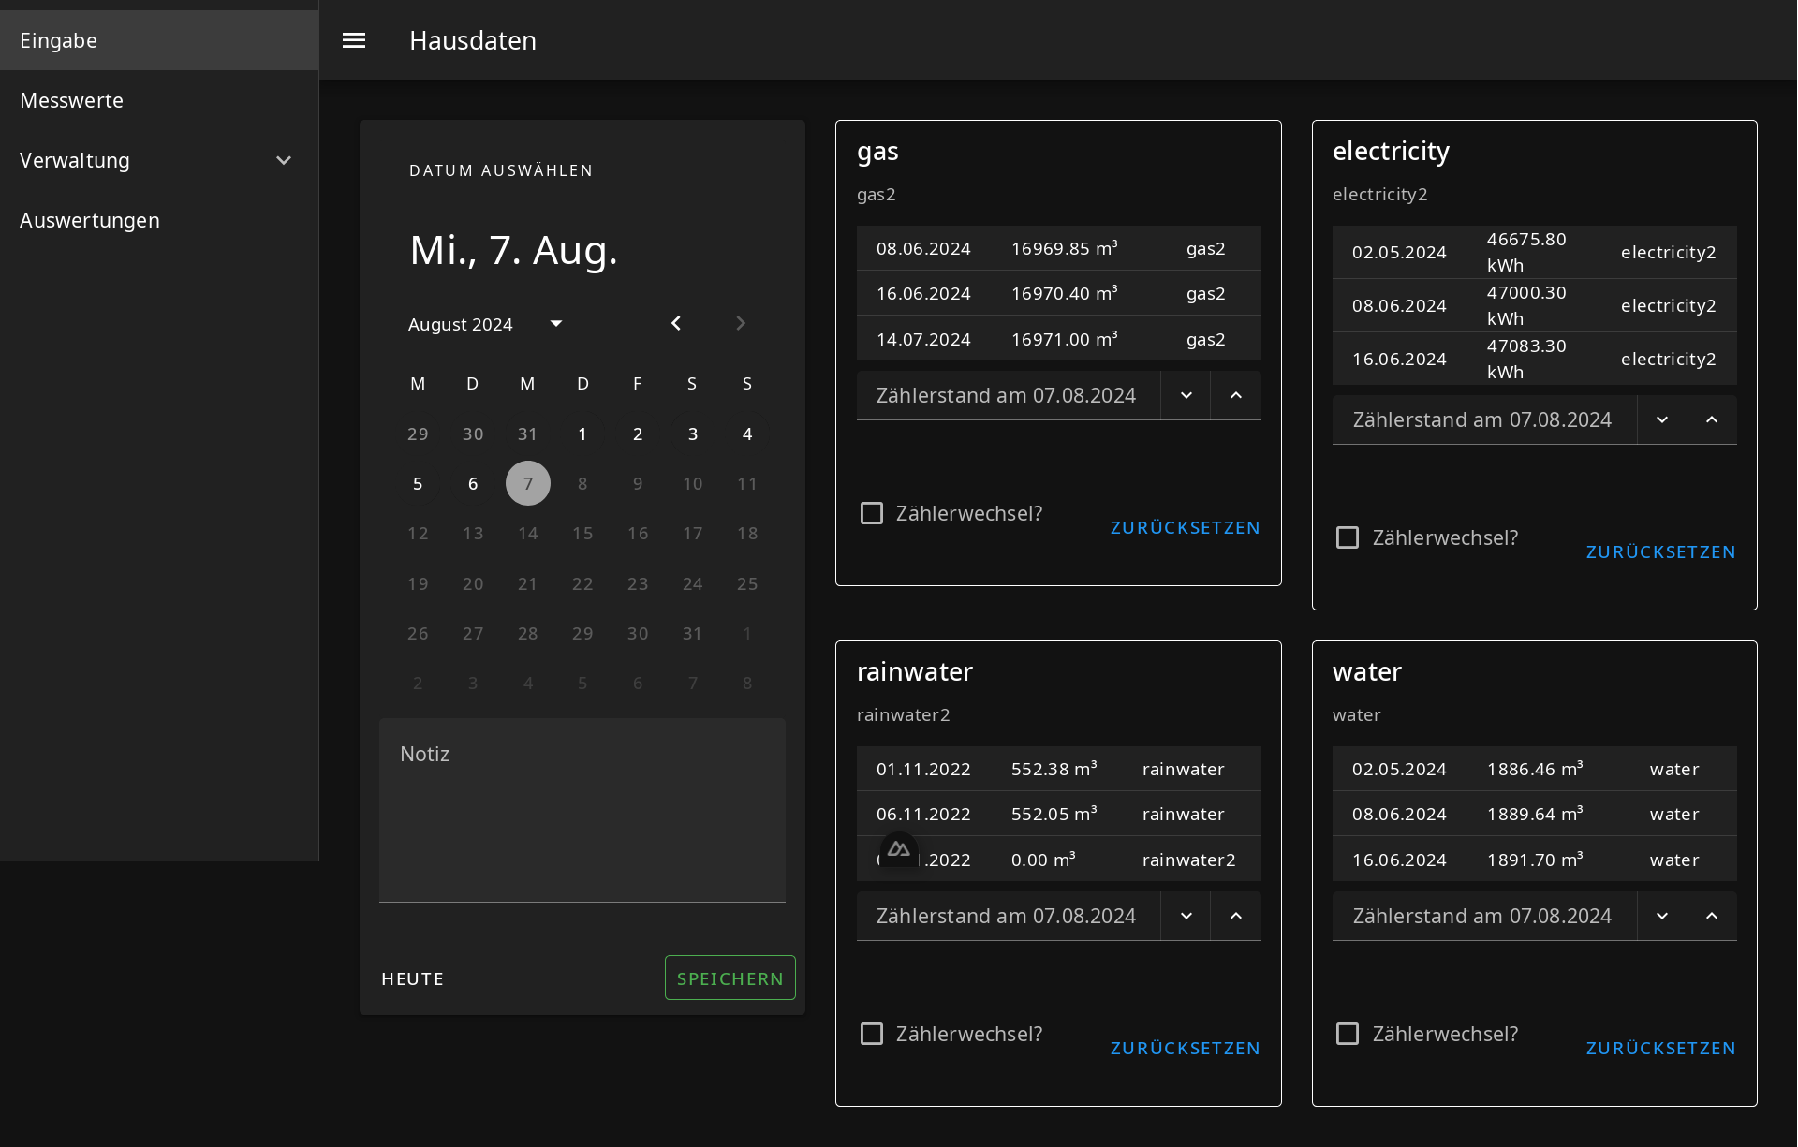Click gas reading row 16.06.2024

pyautogui.click(x=1059, y=293)
